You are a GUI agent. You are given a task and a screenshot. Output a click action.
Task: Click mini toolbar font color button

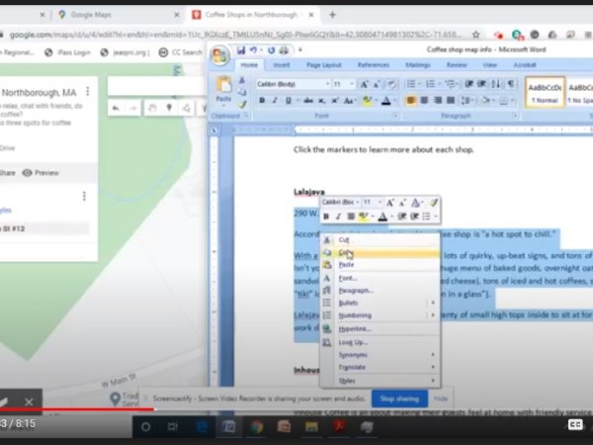coord(382,217)
